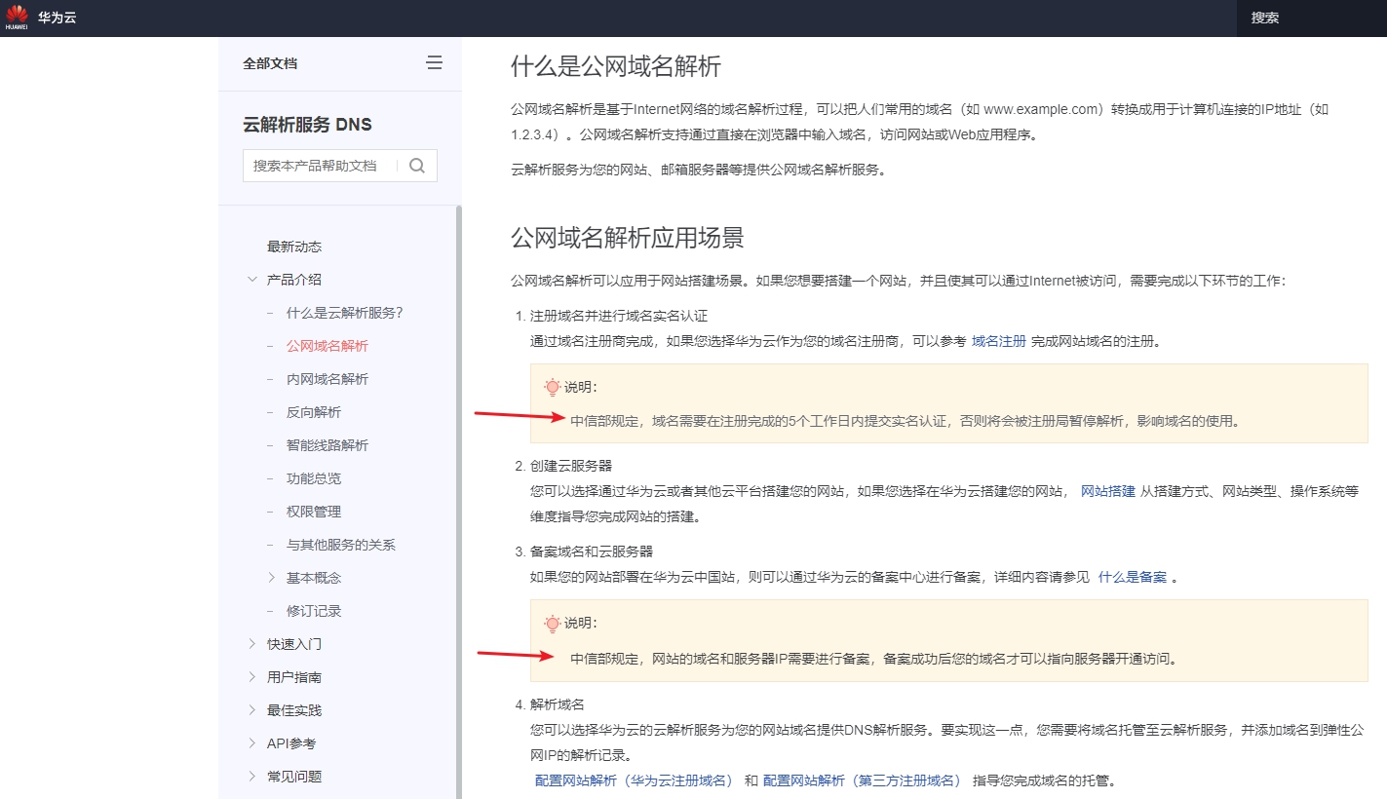Expand the API参考 section
The height and width of the screenshot is (799, 1387).
252,743
